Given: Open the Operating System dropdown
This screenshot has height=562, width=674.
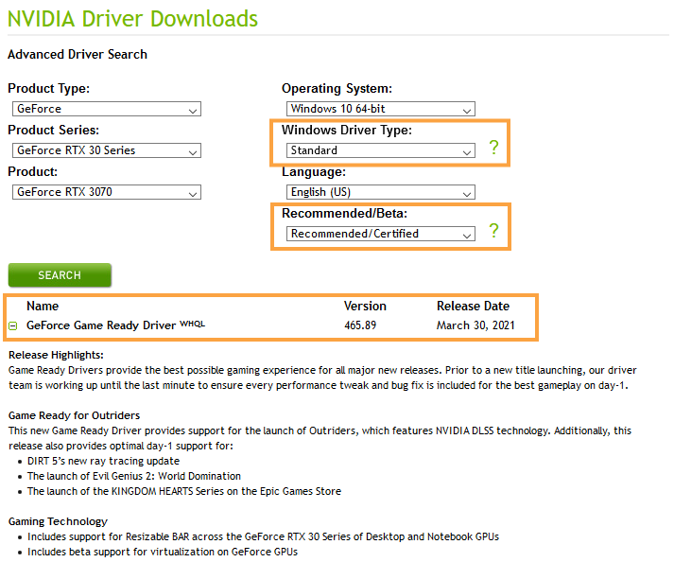Looking at the screenshot, I should point(381,109).
